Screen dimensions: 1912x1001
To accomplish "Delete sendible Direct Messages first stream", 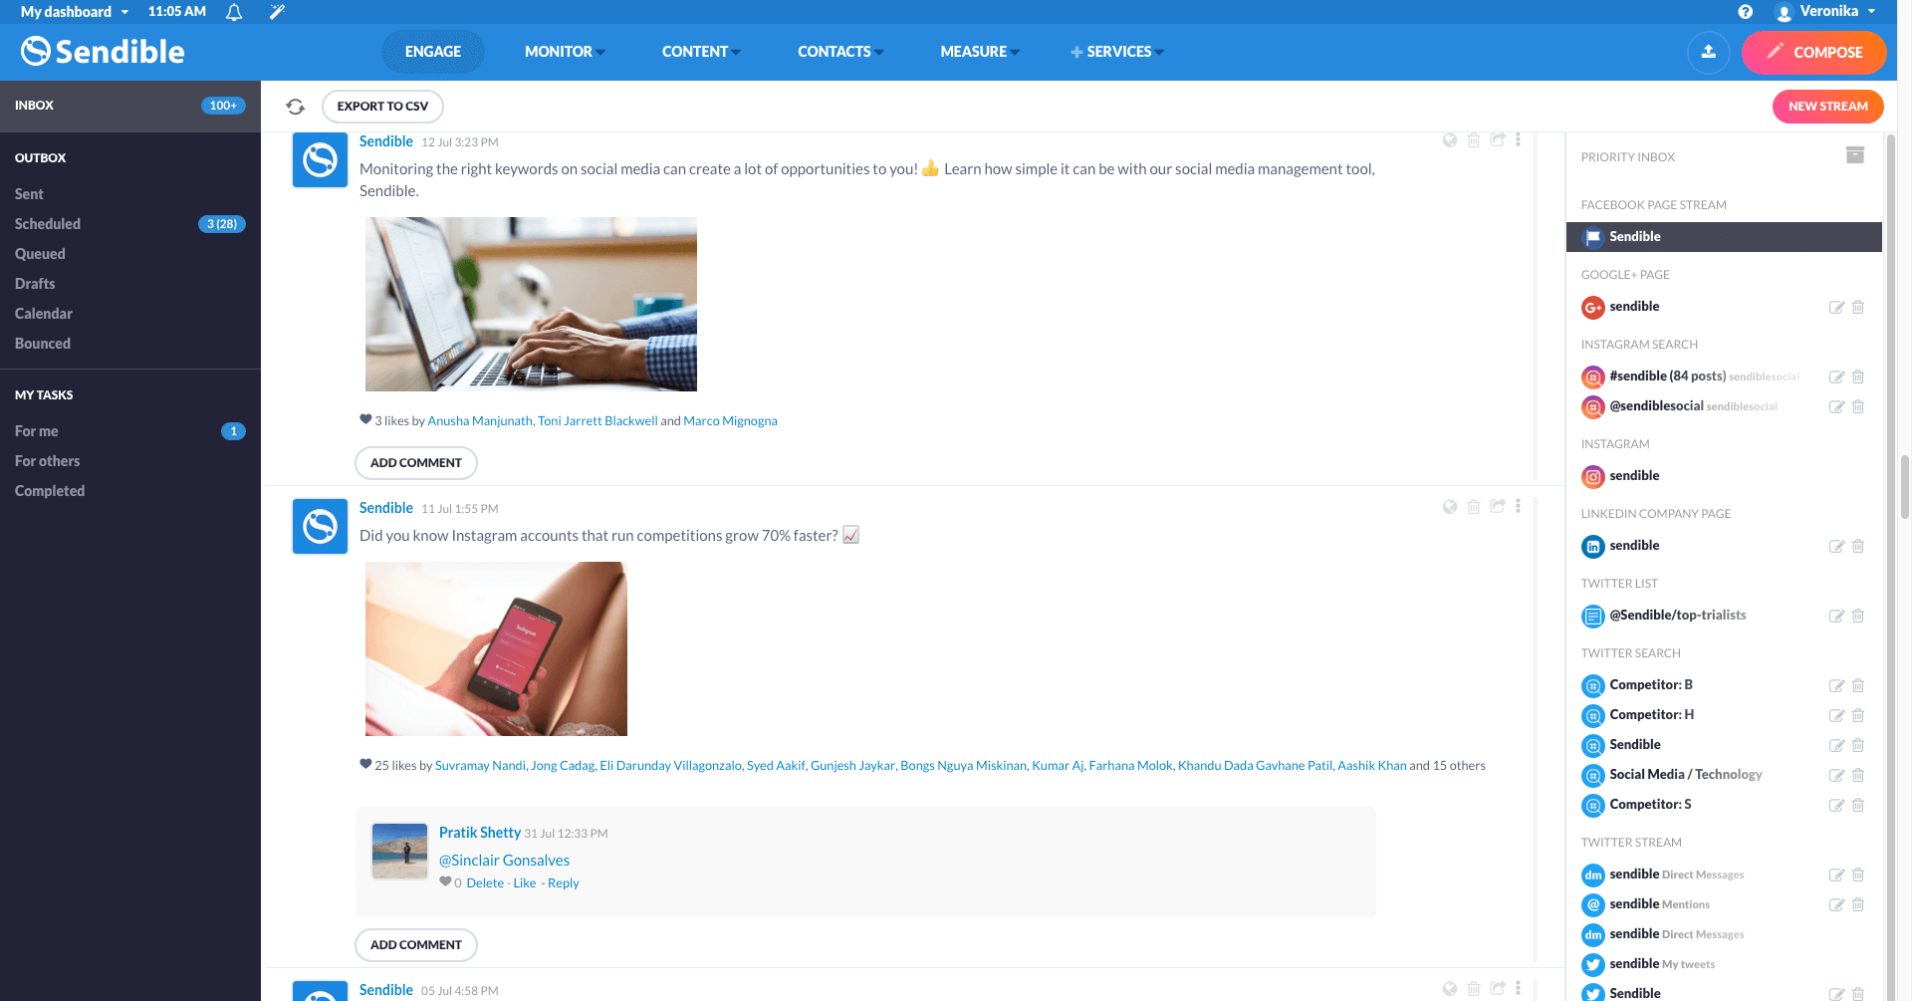I will click(x=1858, y=875).
